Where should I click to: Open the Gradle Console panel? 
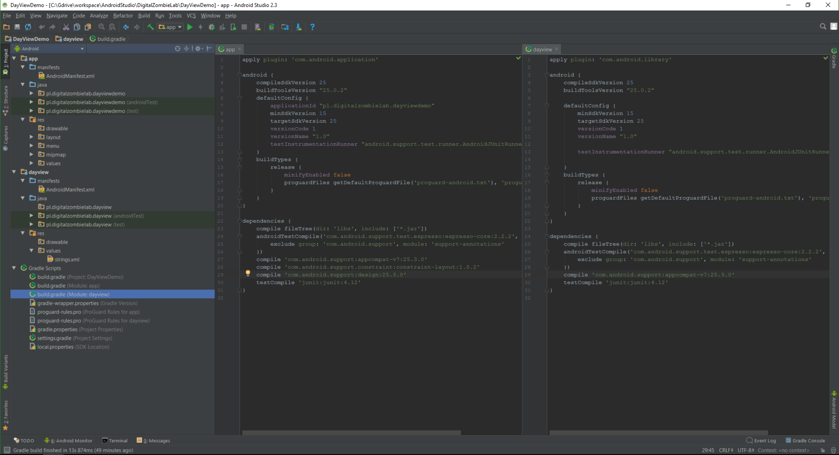805,441
